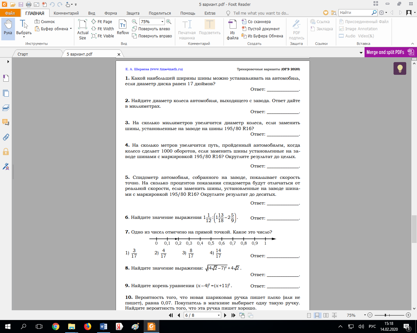This screenshot has width=417, height=333.
Task: Enable Reflow view
Action: [x=123, y=28]
